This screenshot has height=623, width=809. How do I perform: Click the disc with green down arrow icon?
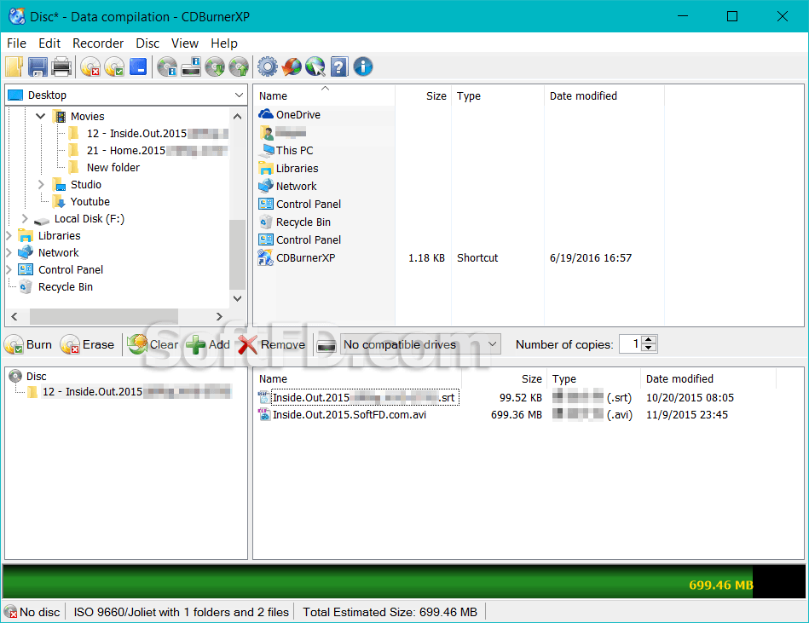pyautogui.click(x=215, y=66)
